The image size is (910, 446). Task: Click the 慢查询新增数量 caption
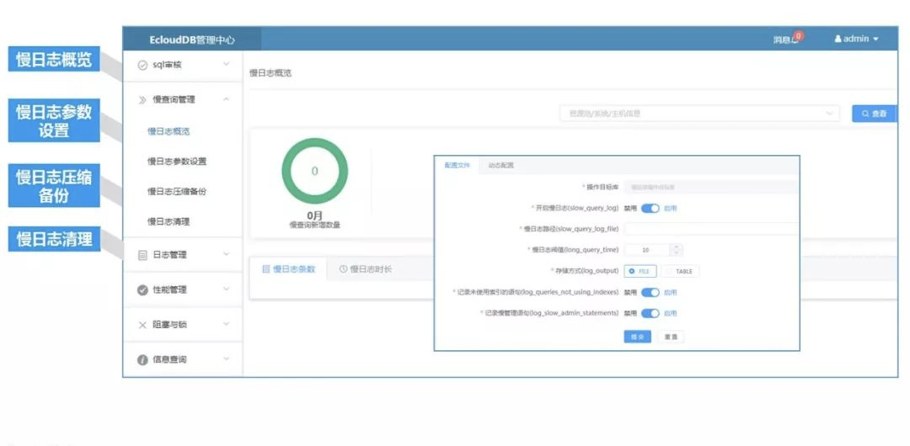(x=314, y=225)
